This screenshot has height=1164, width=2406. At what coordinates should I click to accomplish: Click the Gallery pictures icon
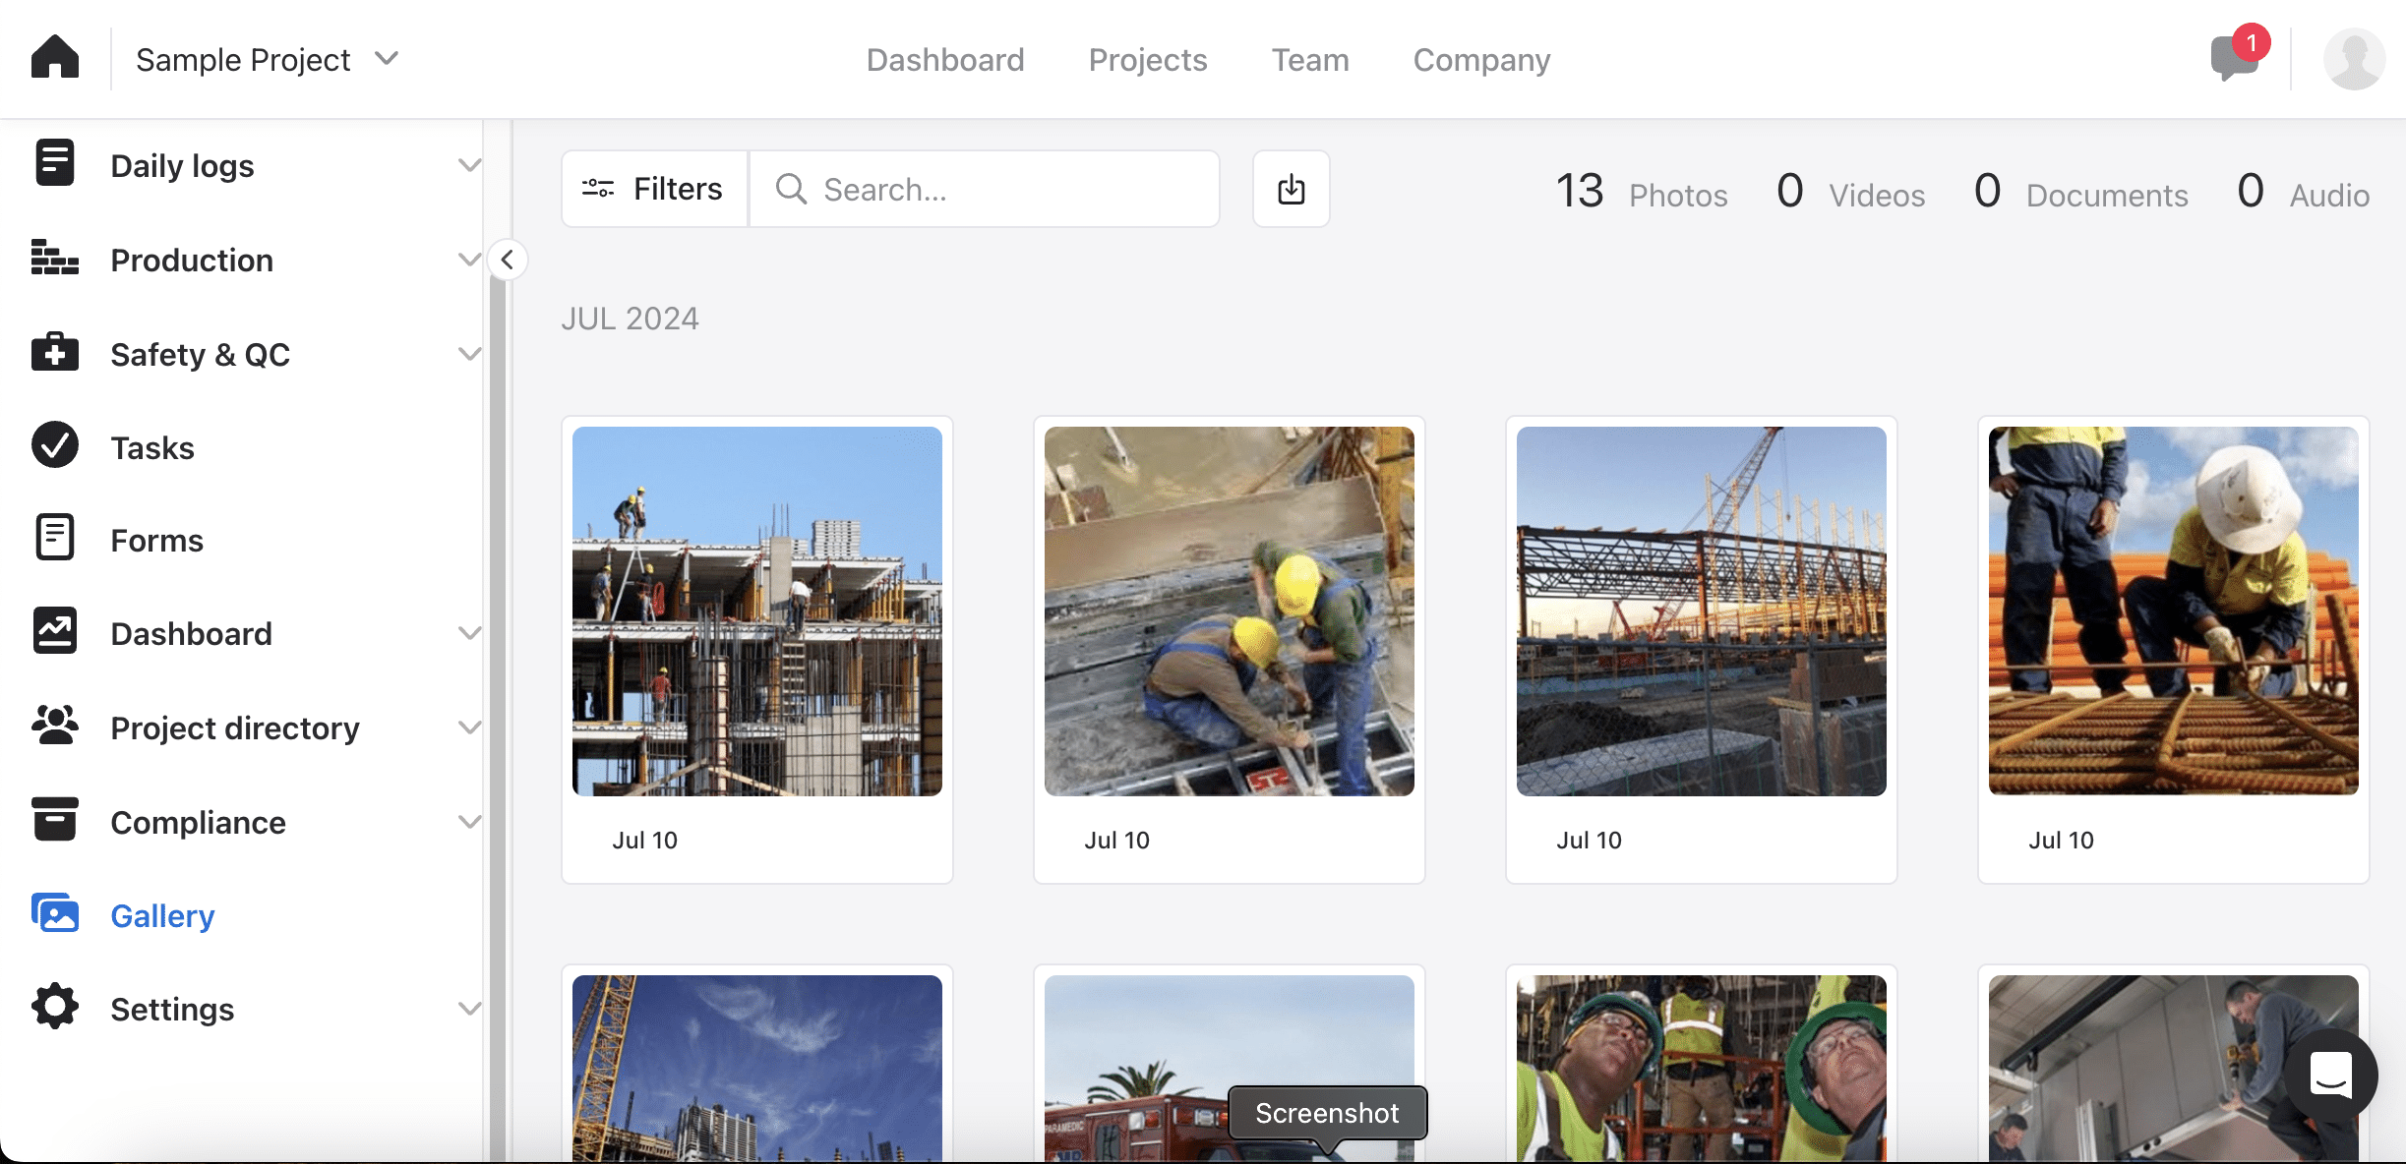click(55, 913)
